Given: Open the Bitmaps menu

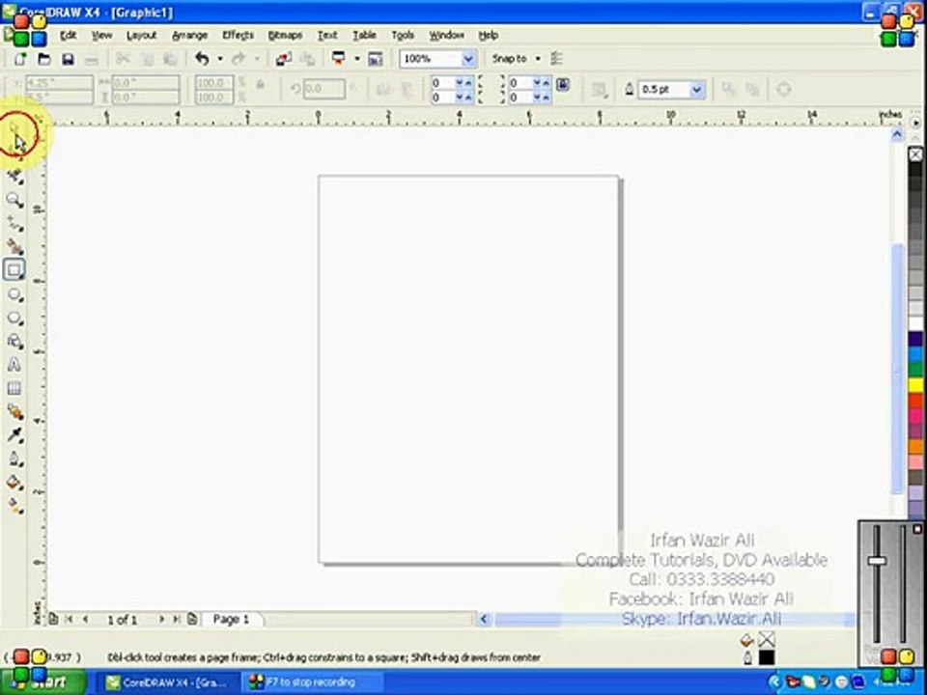Looking at the screenshot, I should tap(285, 36).
